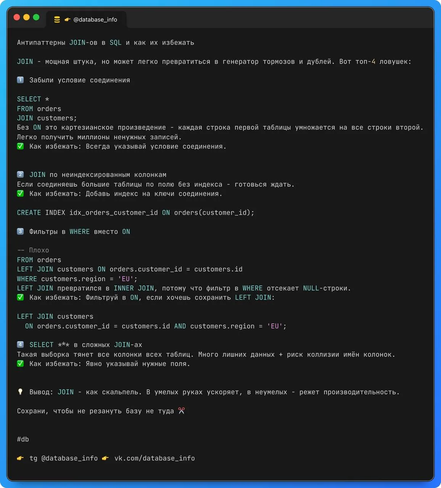Open the tg @database_info link at bottom
Image resolution: width=441 pixels, height=488 pixels.
63,458
